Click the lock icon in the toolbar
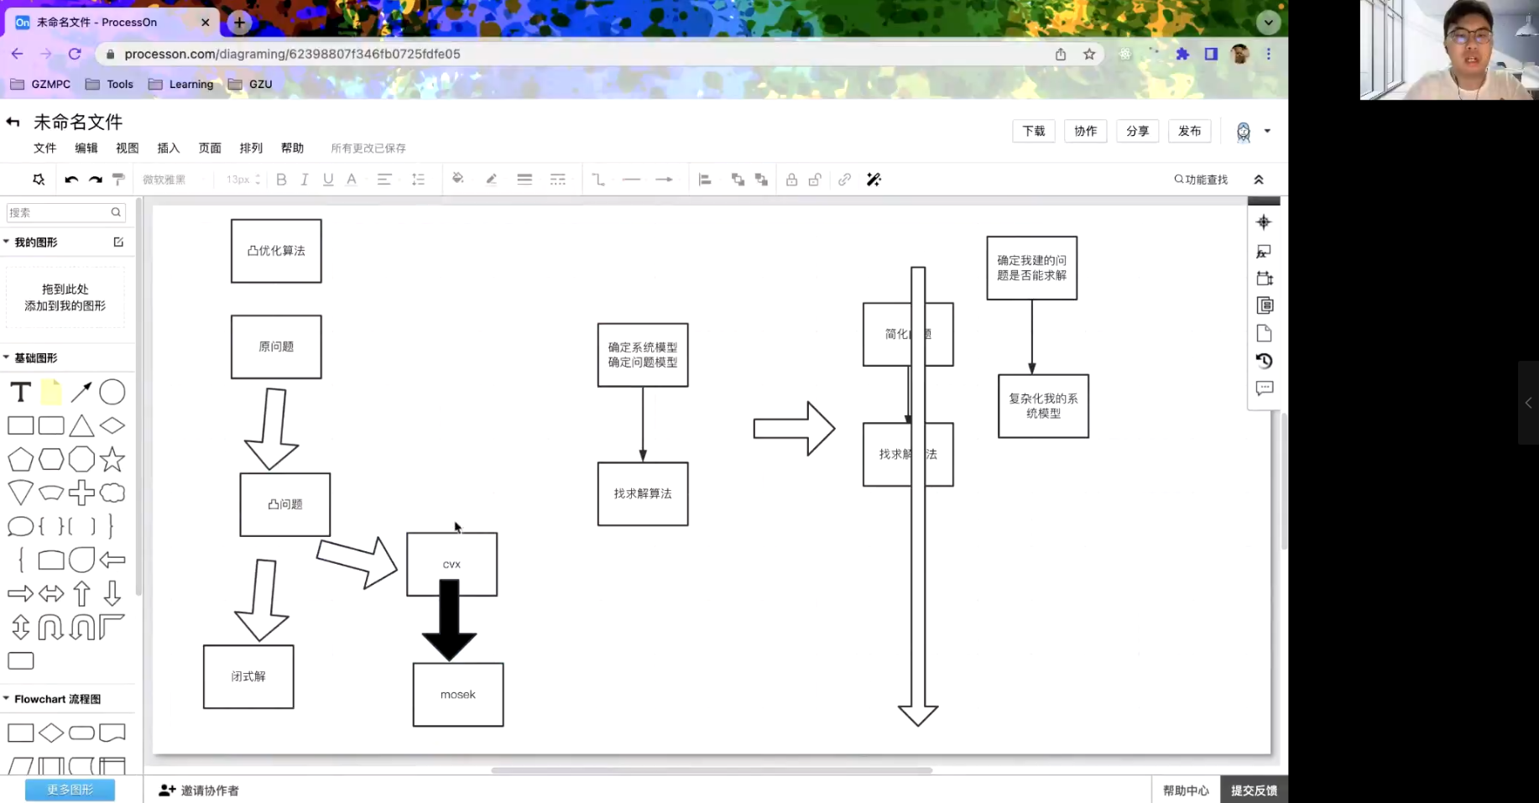Screen dimensions: 1539x803 click(791, 180)
